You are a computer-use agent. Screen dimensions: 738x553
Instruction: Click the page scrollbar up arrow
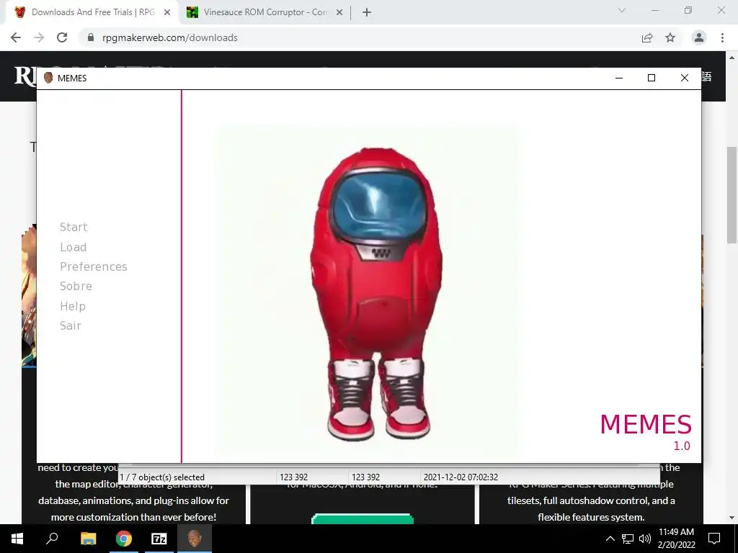tap(732, 58)
